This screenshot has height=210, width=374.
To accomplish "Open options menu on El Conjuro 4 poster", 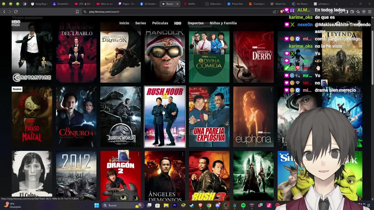I will click(x=94, y=90).
